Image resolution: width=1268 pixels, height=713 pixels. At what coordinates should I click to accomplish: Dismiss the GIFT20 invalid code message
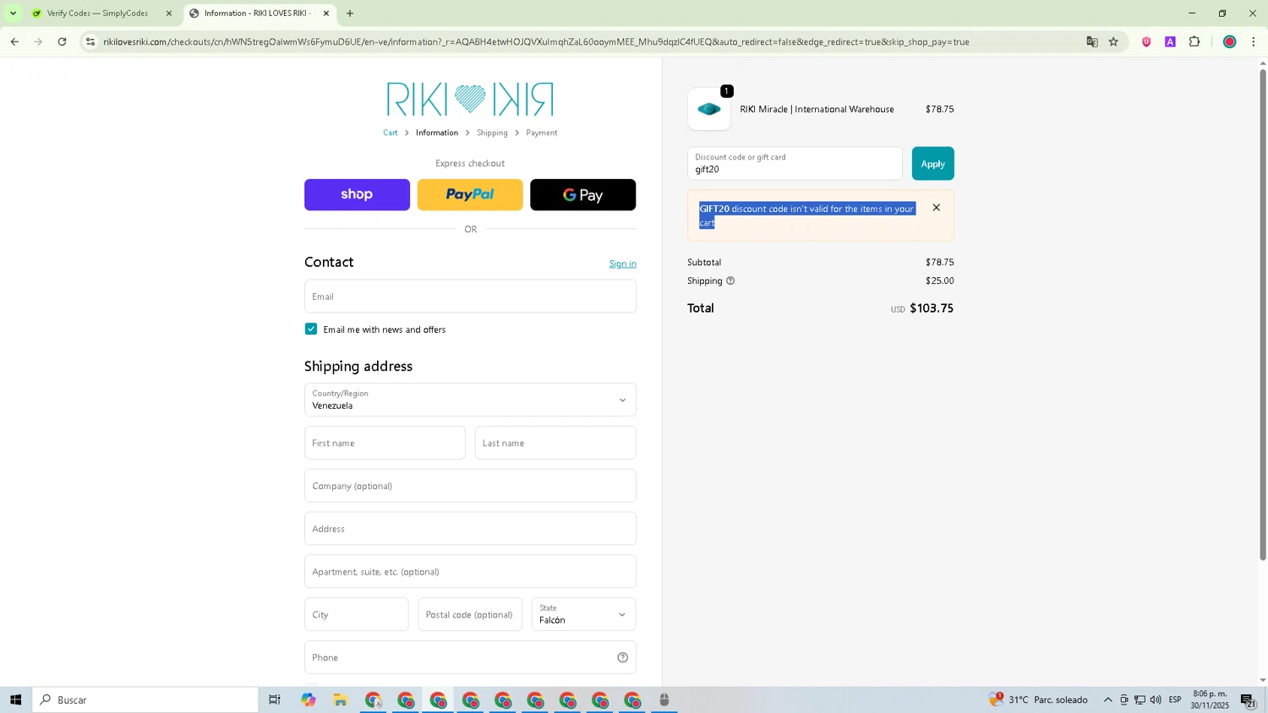(937, 208)
